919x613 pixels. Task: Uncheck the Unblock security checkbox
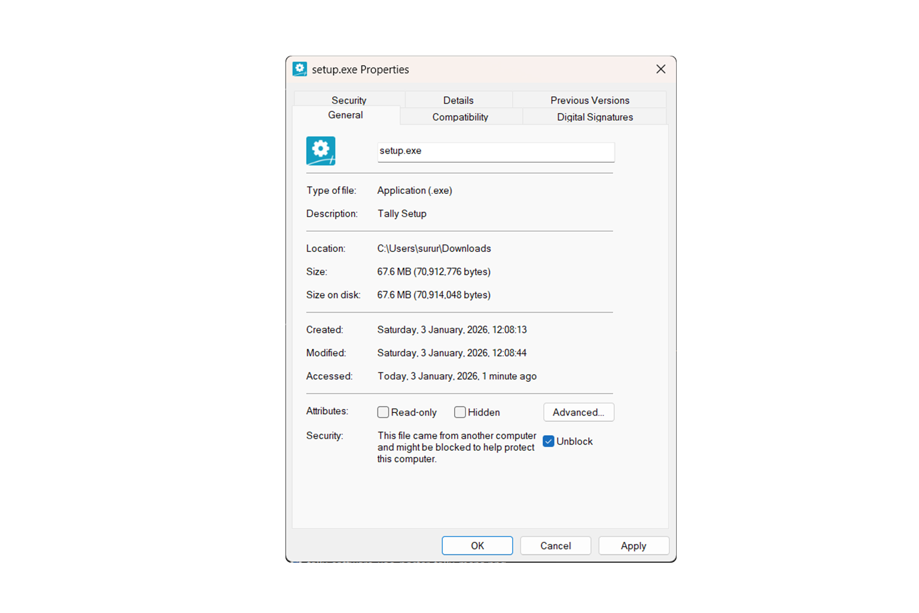(x=549, y=441)
